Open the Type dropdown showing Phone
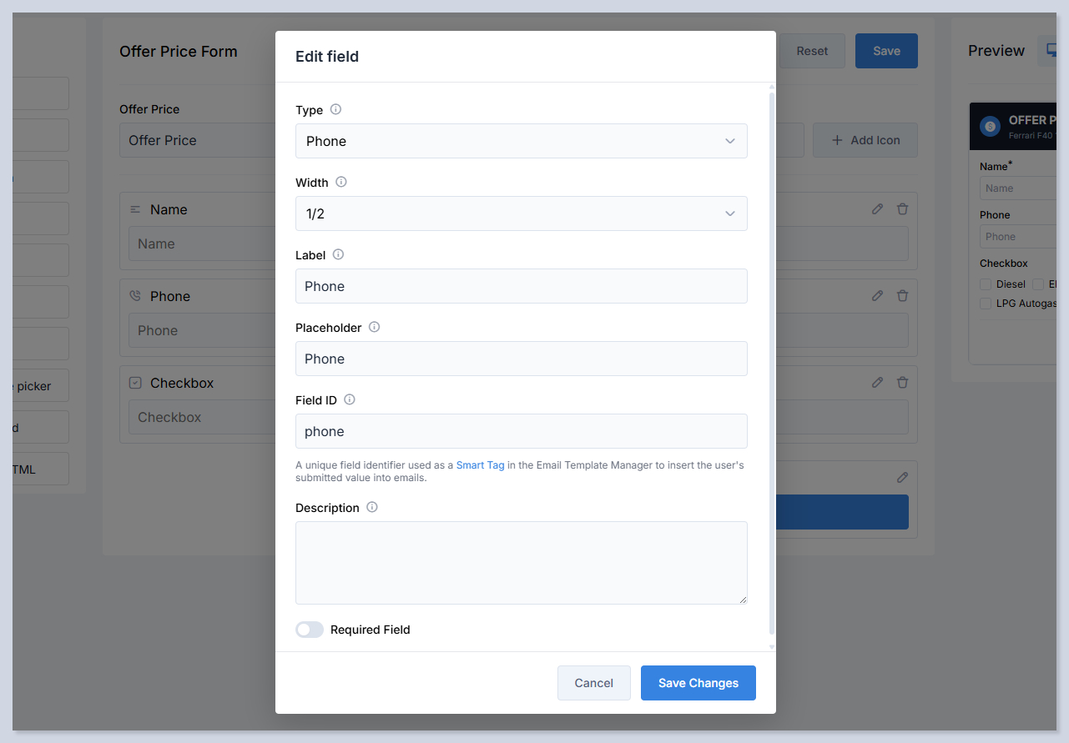Image resolution: width=1069 pixels, height=743 pixels. tap(521, 141)
